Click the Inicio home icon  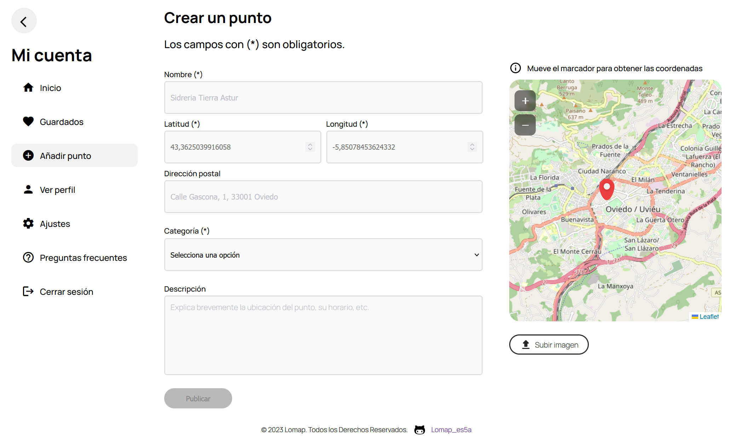tap(28, 87)
